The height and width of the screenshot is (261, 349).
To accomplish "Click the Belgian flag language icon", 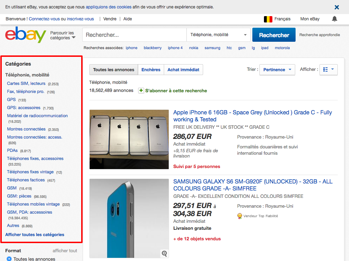I will click(x=268, y=19).
